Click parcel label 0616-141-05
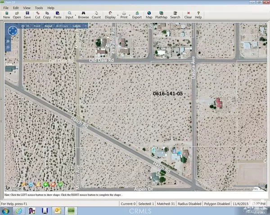 pos(168,94)
